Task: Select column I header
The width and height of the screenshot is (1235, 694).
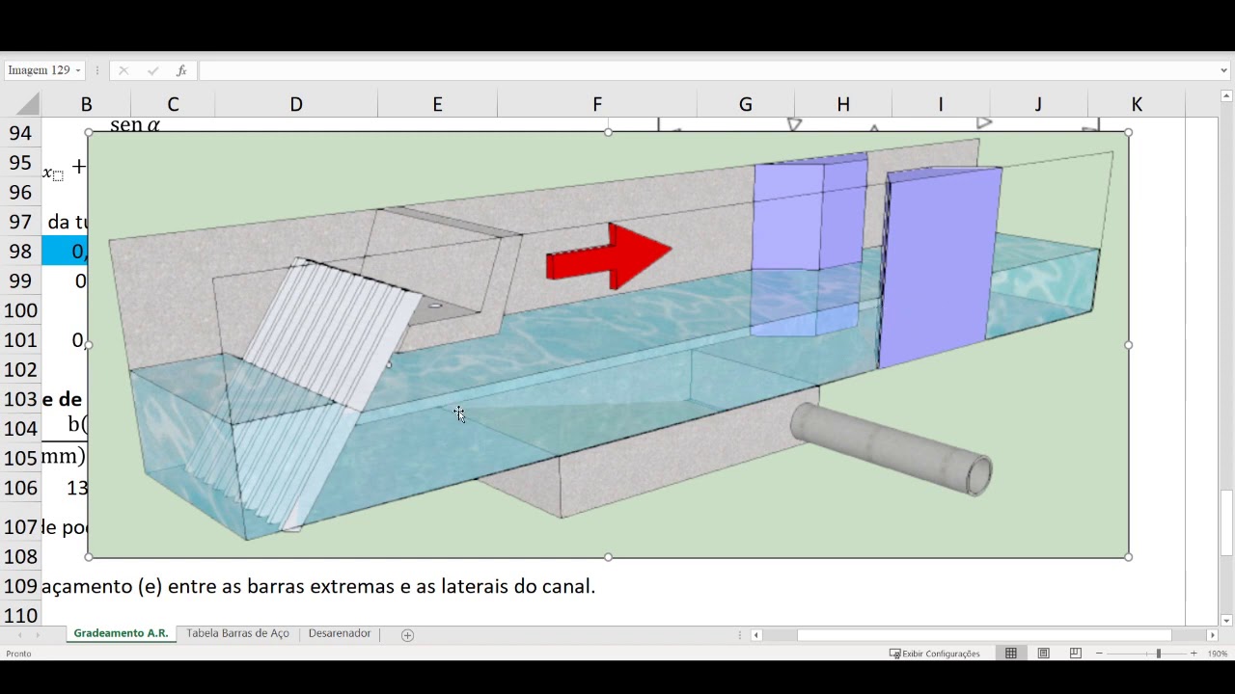Action: [941, 104]
